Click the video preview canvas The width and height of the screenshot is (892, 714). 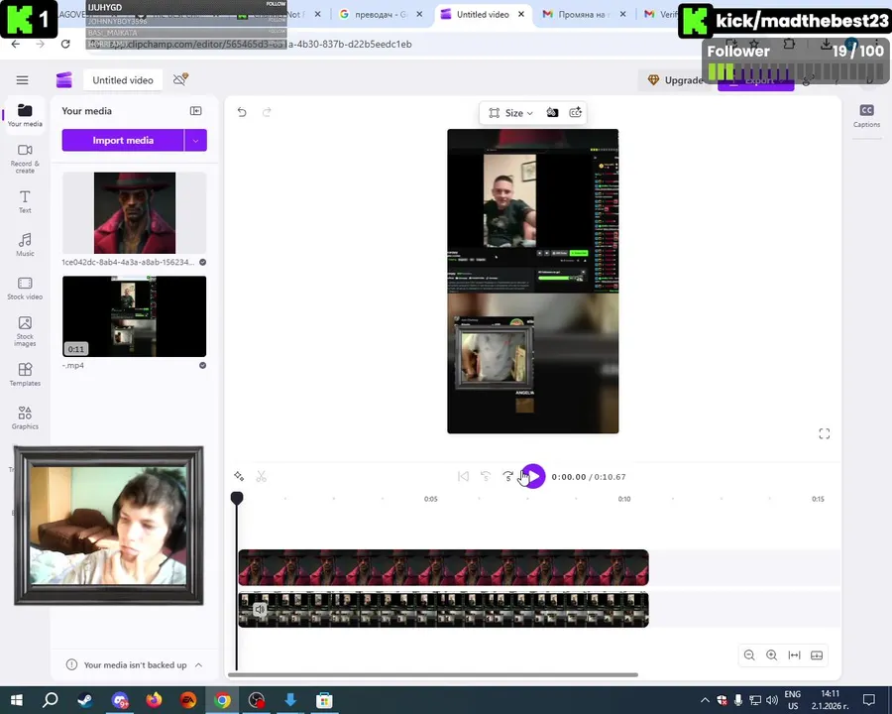pyautogui.click(x=533, y=282)
